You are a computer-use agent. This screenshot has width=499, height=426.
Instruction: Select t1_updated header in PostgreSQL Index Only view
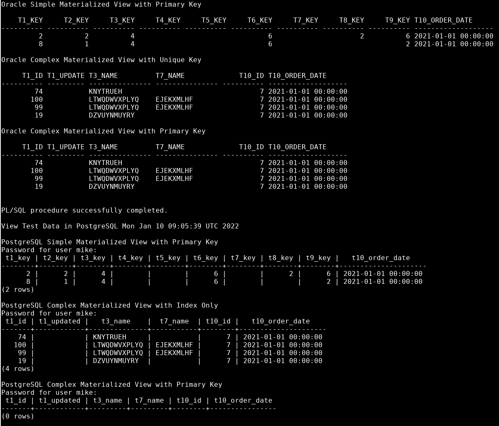tap(60, 321)
